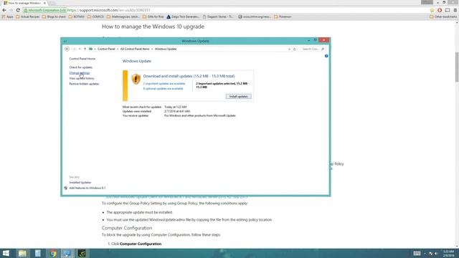Open the NVIDIA app icon on the taskbar

82,253
